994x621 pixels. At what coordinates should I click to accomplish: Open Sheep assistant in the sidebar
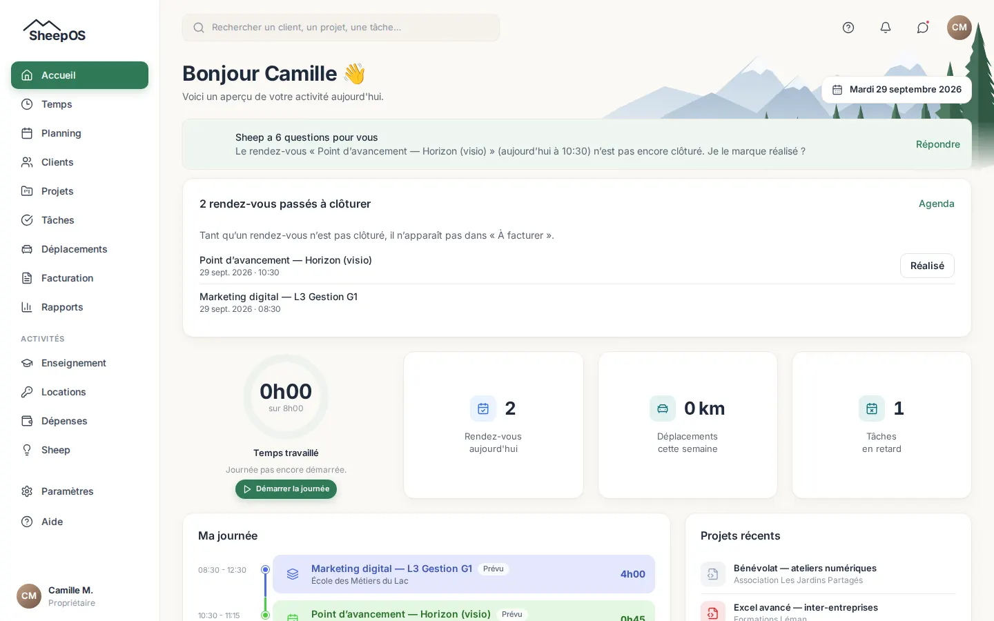[x=79, y=450]
